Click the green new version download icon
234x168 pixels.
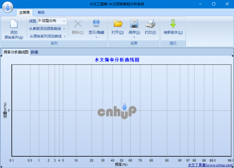173,24
